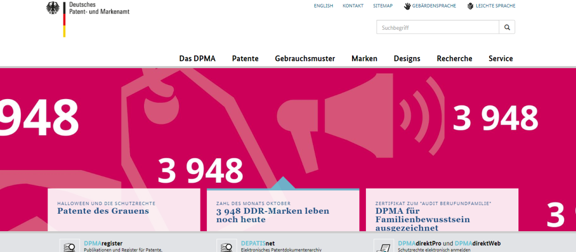Image resolution: width=576 pixels, height=252 pixels.
Task: Open the DEPATISnet link text
Action: pyautogui.click(x=258, y=243)
